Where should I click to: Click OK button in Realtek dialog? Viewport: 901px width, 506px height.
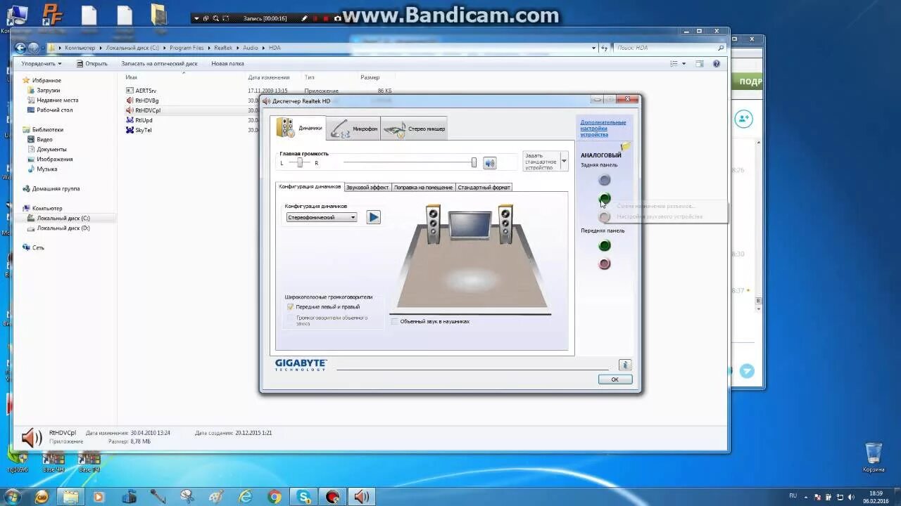pos(615,379)
